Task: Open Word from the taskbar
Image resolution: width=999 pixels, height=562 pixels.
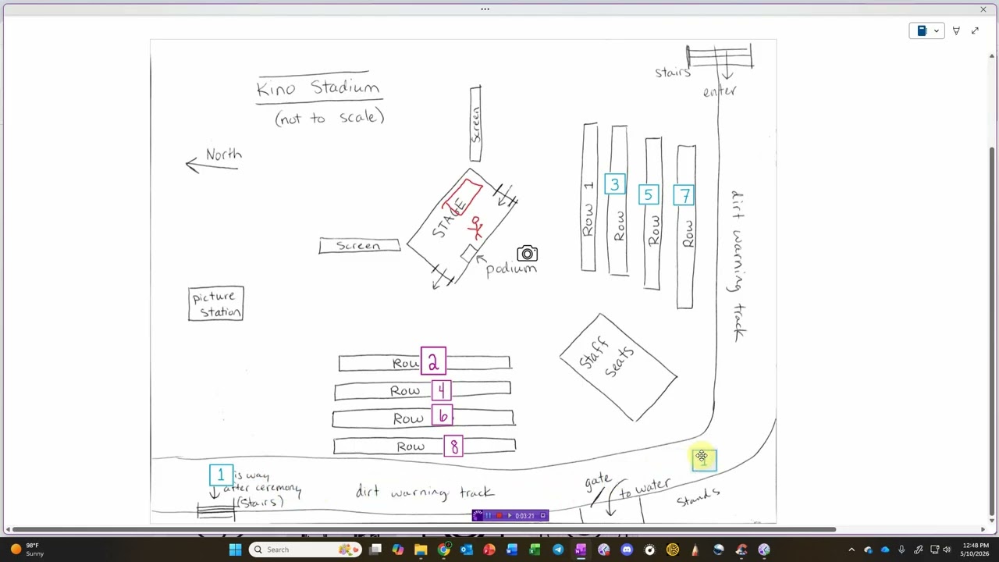Action: (x=512, y=550)
